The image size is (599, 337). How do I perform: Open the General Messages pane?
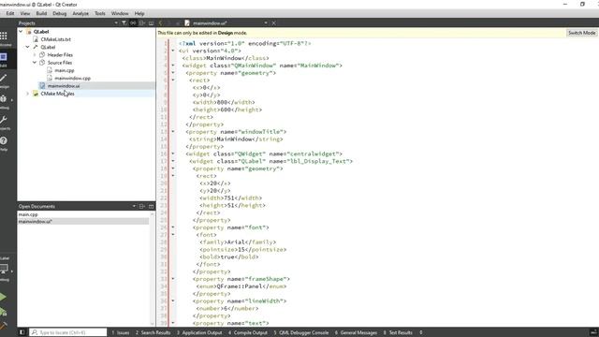click(x=356, y=333)
